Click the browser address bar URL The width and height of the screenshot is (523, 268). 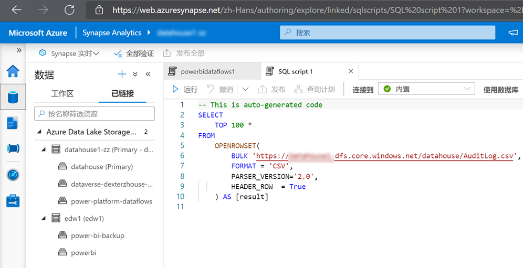317,10
